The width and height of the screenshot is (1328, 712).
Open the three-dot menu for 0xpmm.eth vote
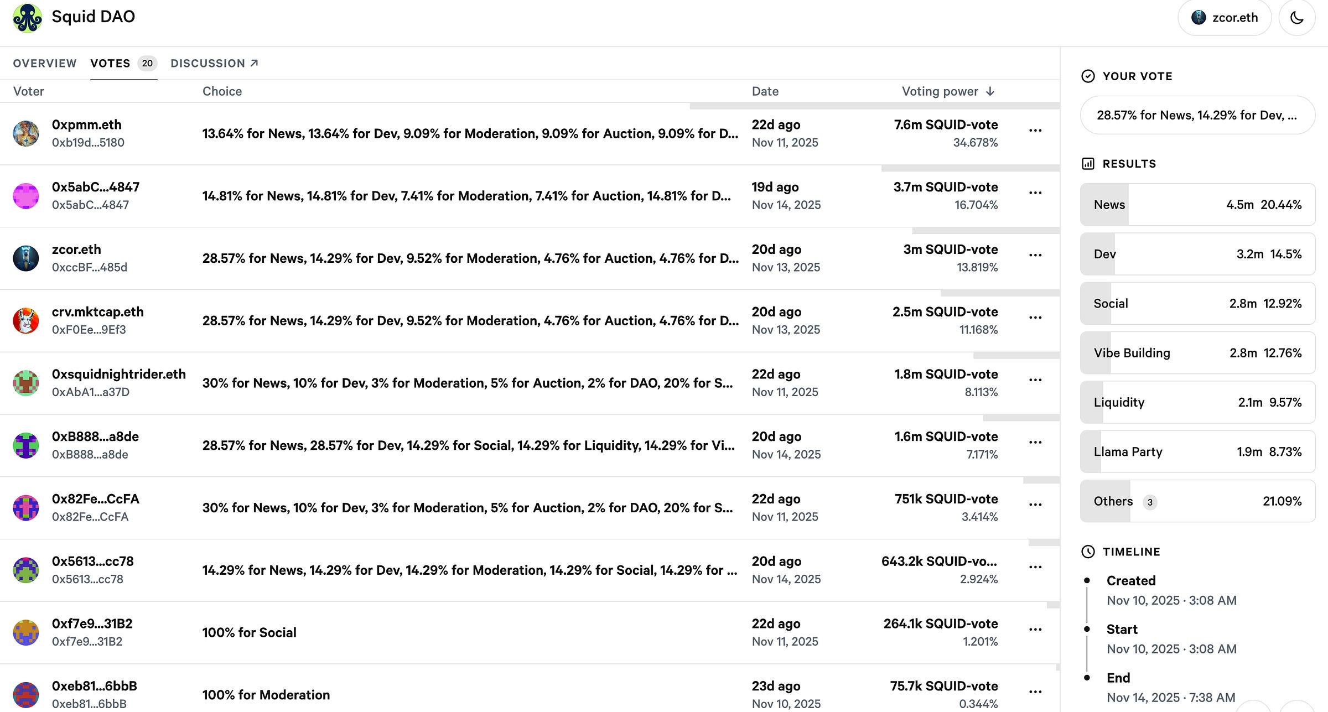click(1035, 131)
